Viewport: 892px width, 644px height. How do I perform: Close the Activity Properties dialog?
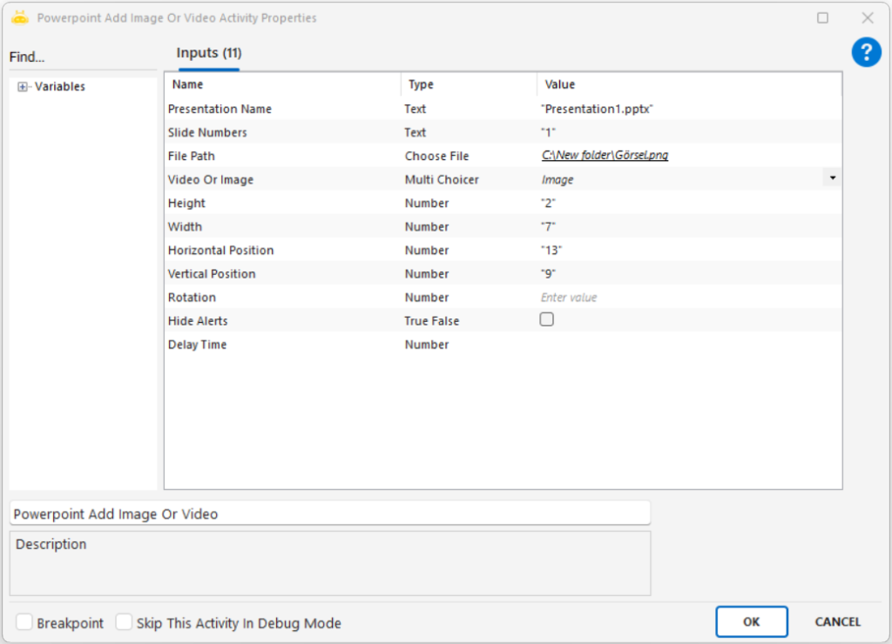pyautogui.click(x=867, y=17)
